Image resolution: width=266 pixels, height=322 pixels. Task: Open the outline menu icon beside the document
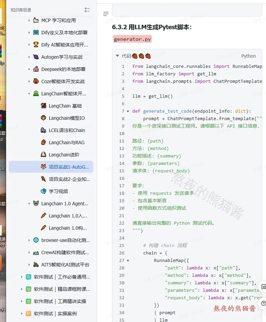pos(106,14)
